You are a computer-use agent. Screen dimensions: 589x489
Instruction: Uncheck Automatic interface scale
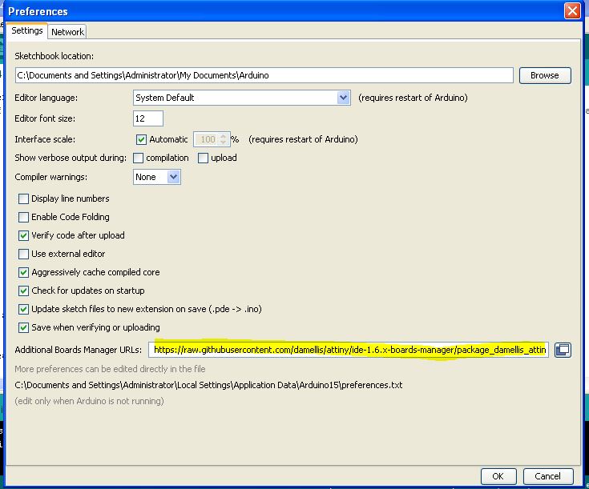(141, 139)
